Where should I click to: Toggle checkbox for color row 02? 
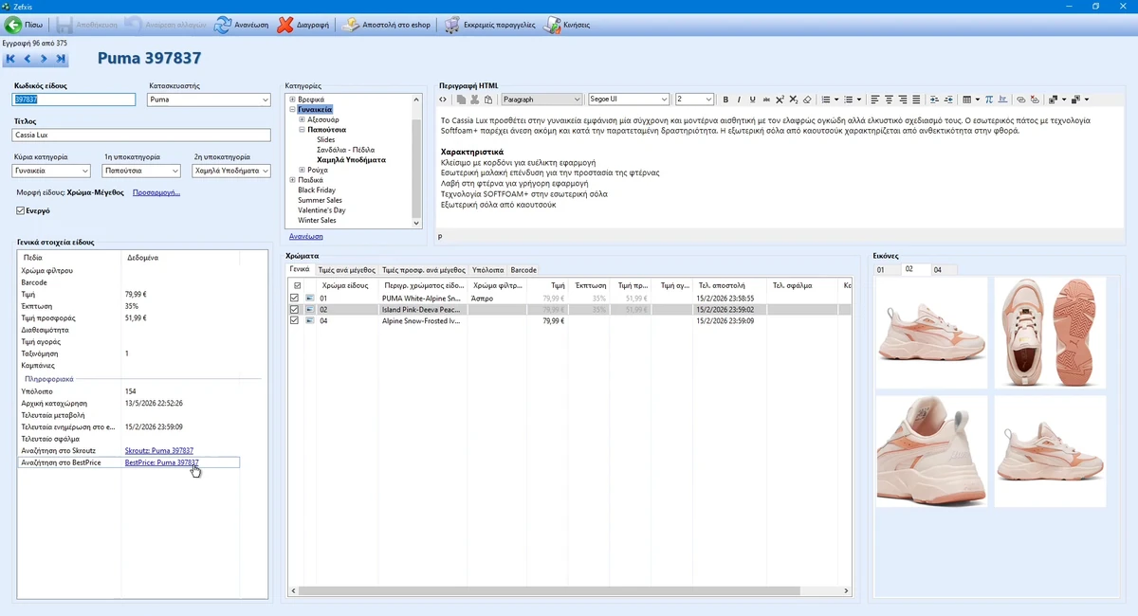coord(295,309)
